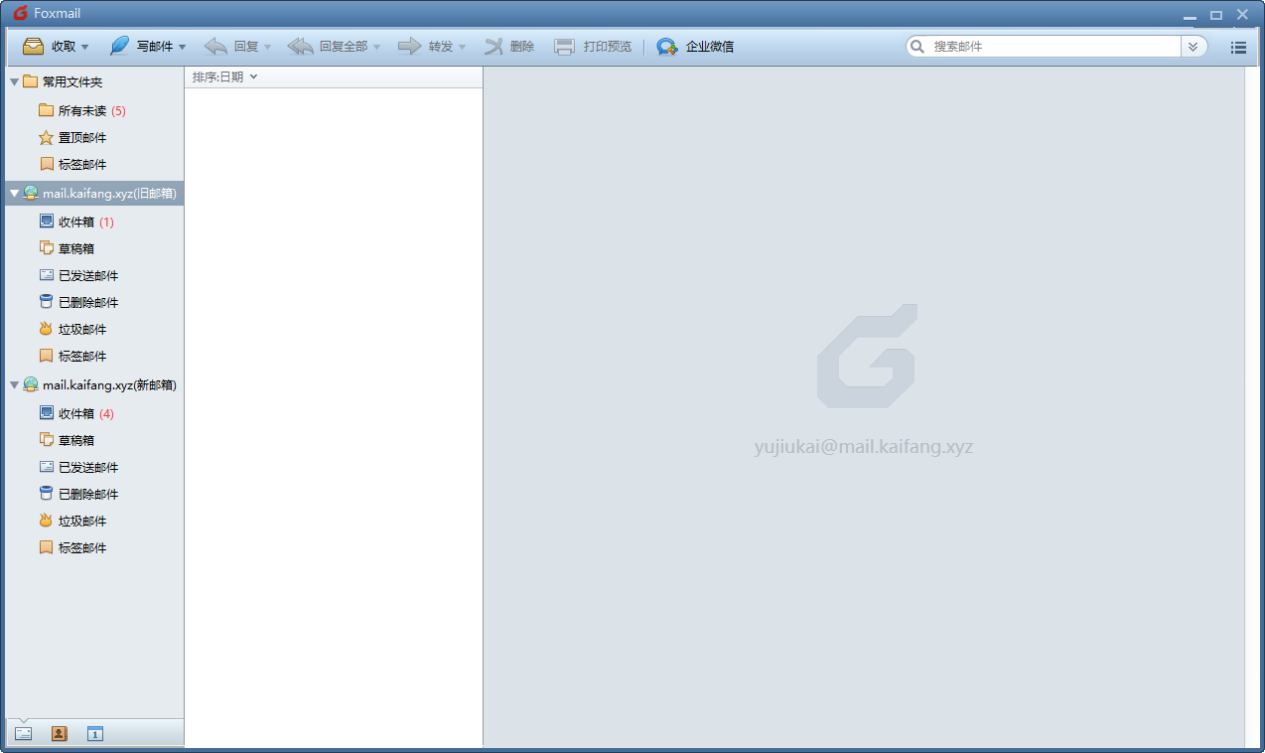The height and width of the screenshot is (753, 1265).
Task: Collapse the 旧邮箱 account triangle
Action: pyautogui.click(x=14, y=193)
